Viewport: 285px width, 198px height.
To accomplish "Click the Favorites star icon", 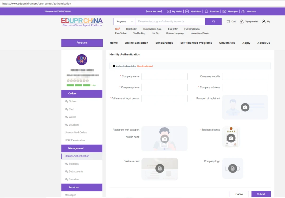I will click(207, 12).
